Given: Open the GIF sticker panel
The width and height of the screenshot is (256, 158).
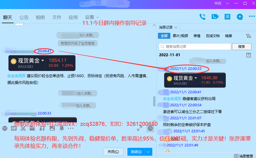Looking at the screenshot, I should [x=14, y=128].
